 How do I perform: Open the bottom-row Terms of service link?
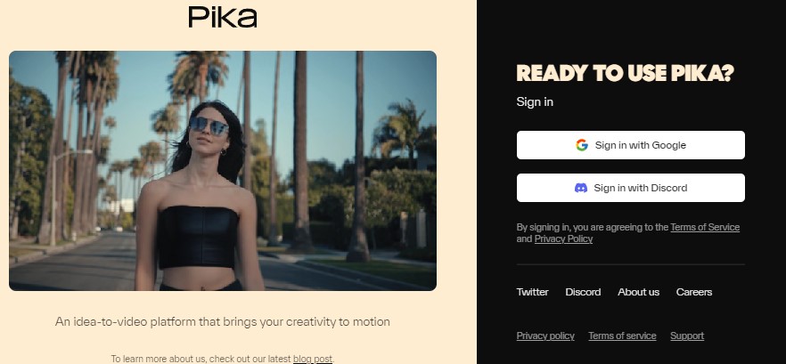tap(622, 336)
